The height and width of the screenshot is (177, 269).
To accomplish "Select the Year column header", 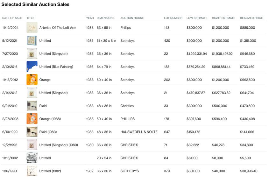I will click(90, 18).
